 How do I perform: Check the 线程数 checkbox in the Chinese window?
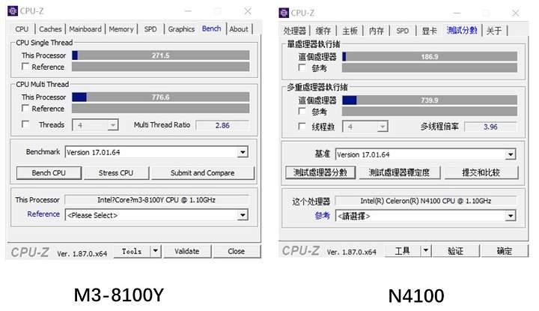coord(302,127)
